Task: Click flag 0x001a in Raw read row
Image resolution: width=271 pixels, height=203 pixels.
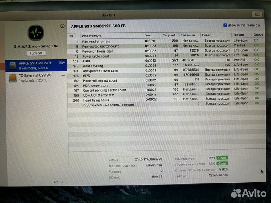Action: pyautogui.click(x=150, y=41)
